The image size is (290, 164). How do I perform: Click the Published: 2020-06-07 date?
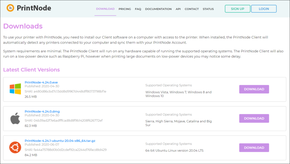42,145
